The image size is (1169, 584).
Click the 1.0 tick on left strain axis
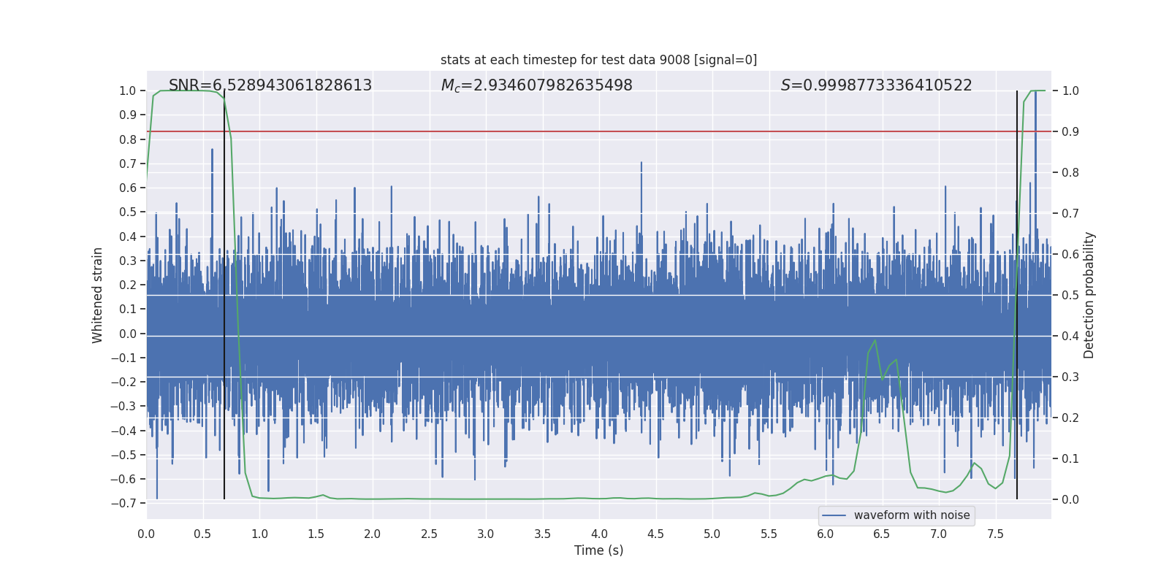[x=127, y=91]
